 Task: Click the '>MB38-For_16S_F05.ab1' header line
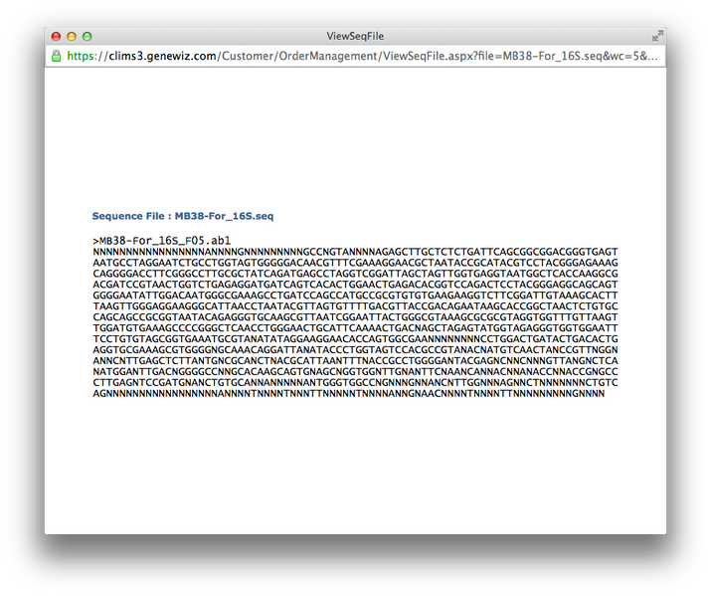pos(162,241)
